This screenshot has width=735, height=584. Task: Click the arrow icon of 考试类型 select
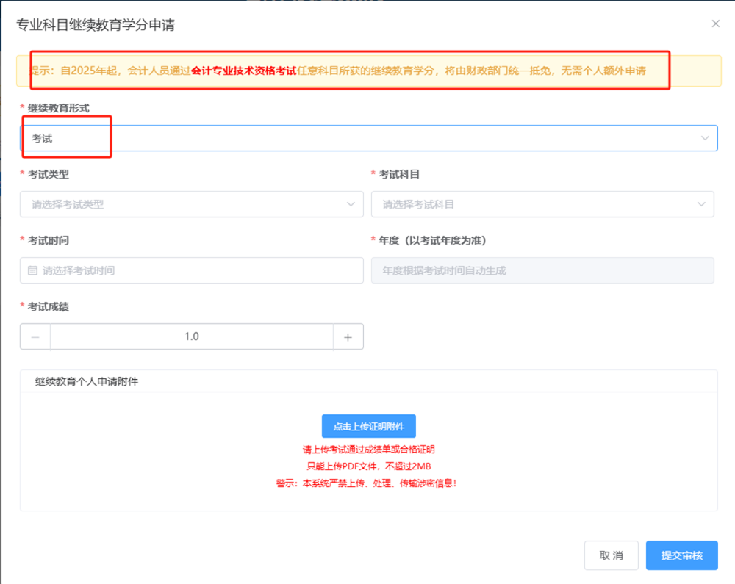[x=351, y=204]
